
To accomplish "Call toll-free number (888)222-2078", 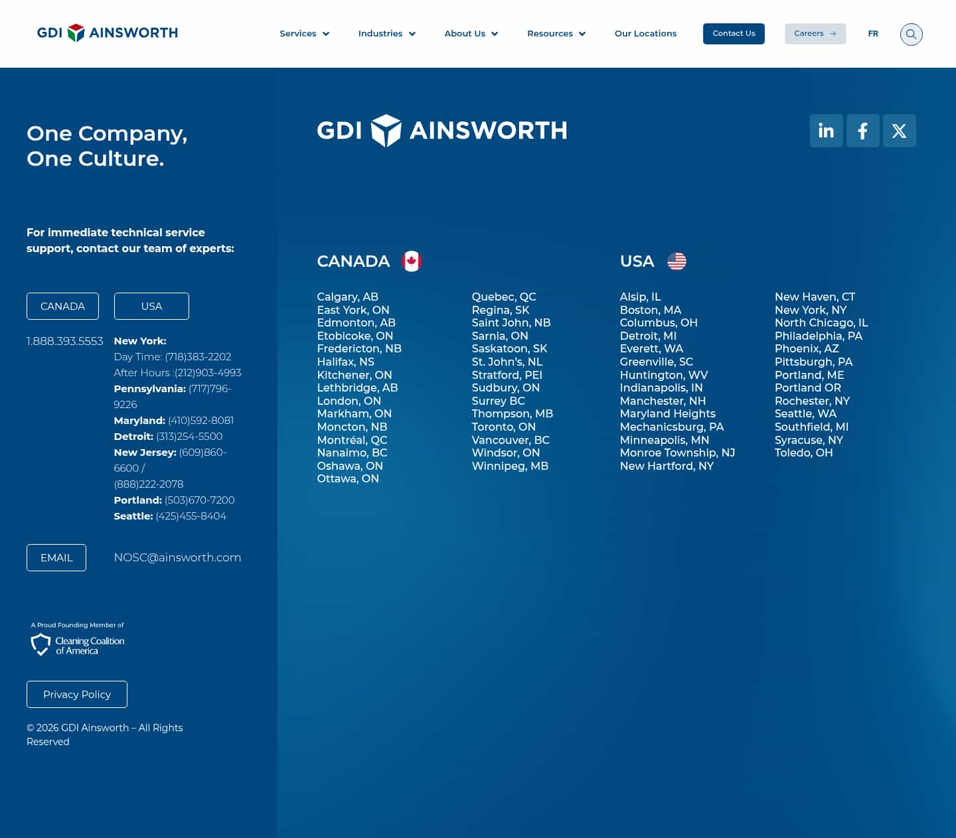I will click(149, 484).
